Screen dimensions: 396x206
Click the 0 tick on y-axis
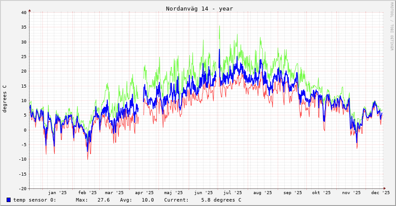click(x=25, y=130)
